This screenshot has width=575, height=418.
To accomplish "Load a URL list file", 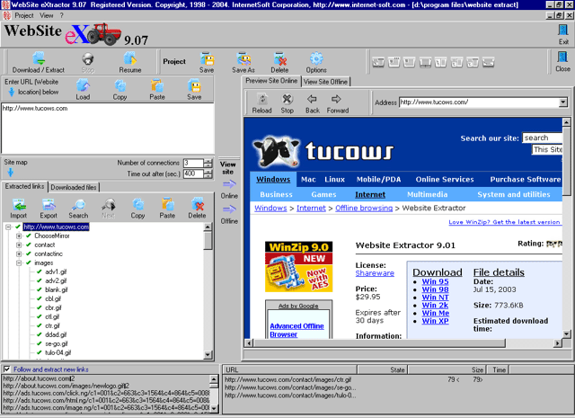I will click(83, 90).
